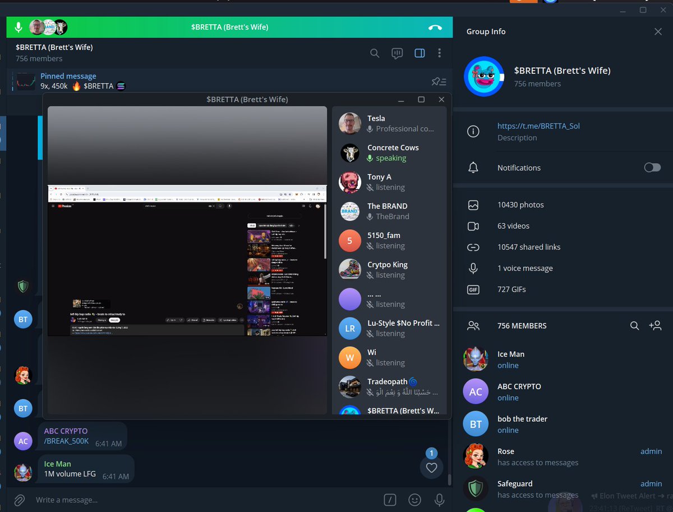Open pinned messages list icon
The image size is (673, 512).
[x=439, y=82]
